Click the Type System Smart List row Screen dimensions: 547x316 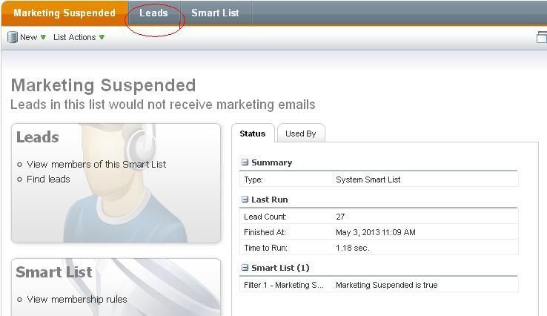(378, 180)
